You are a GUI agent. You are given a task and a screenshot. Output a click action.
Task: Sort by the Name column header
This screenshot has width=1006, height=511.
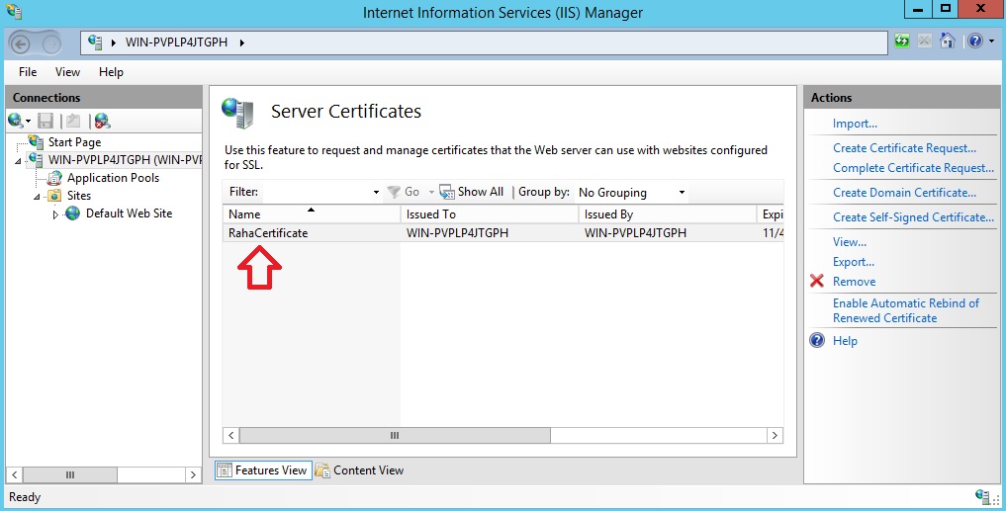312,214
